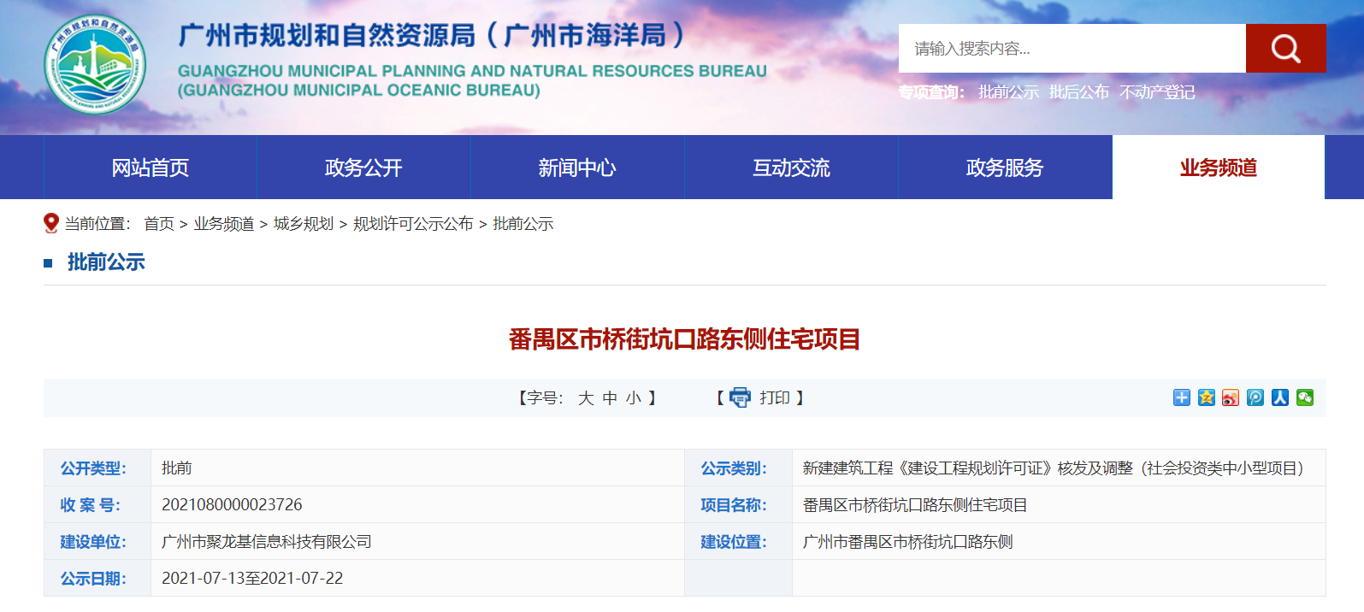Open 互动交流 navigation tab

tap(791, 168)
